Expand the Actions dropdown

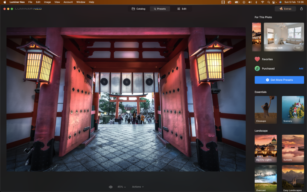click(138, 187)
